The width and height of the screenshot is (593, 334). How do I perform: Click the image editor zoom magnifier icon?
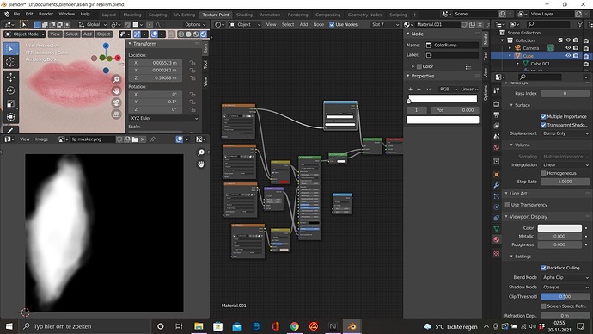(x=201, y=152)
